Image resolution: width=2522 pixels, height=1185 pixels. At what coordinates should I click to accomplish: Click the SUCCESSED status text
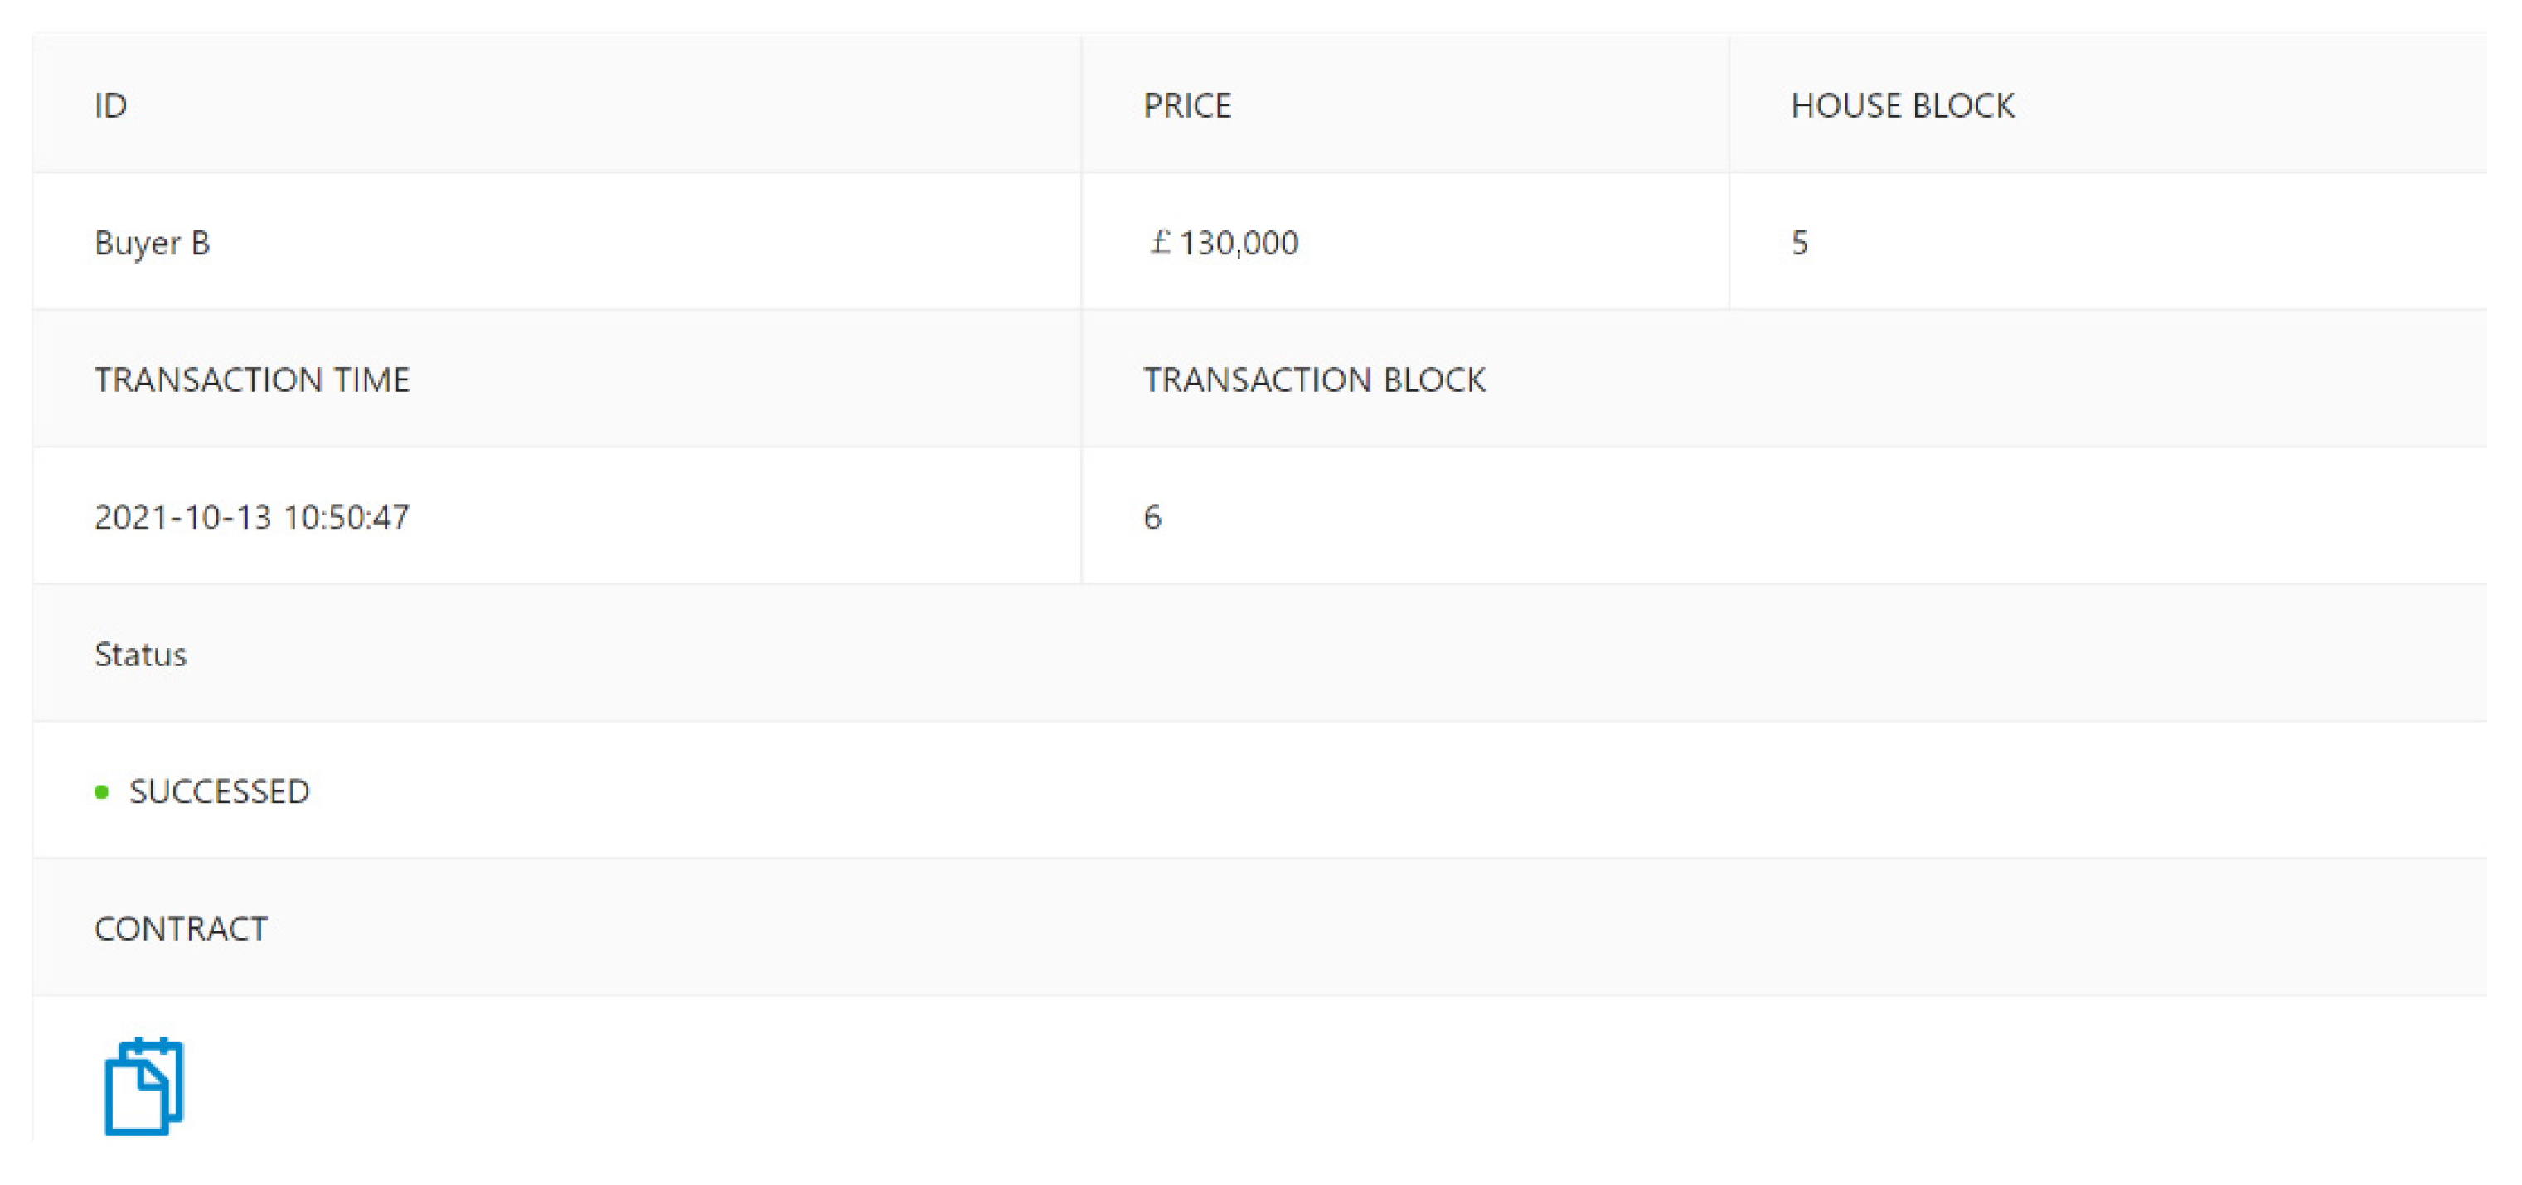tap(220, 791)
